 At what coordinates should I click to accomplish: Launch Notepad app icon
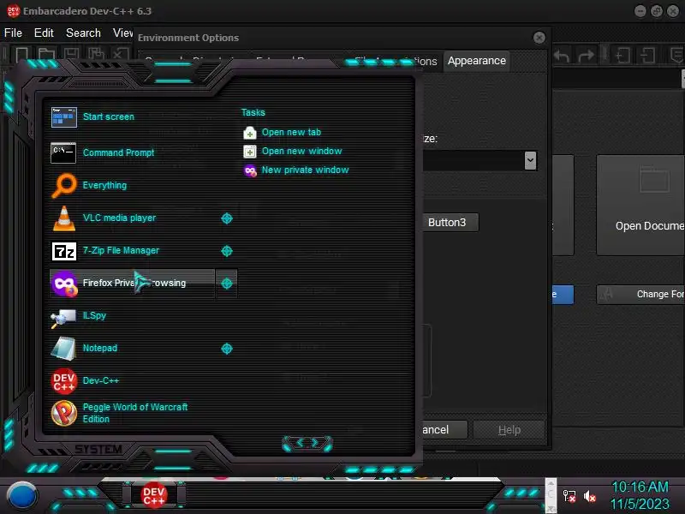(x=63, y=349)
